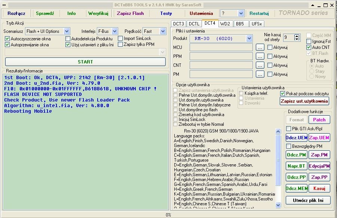Enable the Ignoruj Fst checkbox
This screenshot has height=218, width=337.
click(x=309, y=41)
